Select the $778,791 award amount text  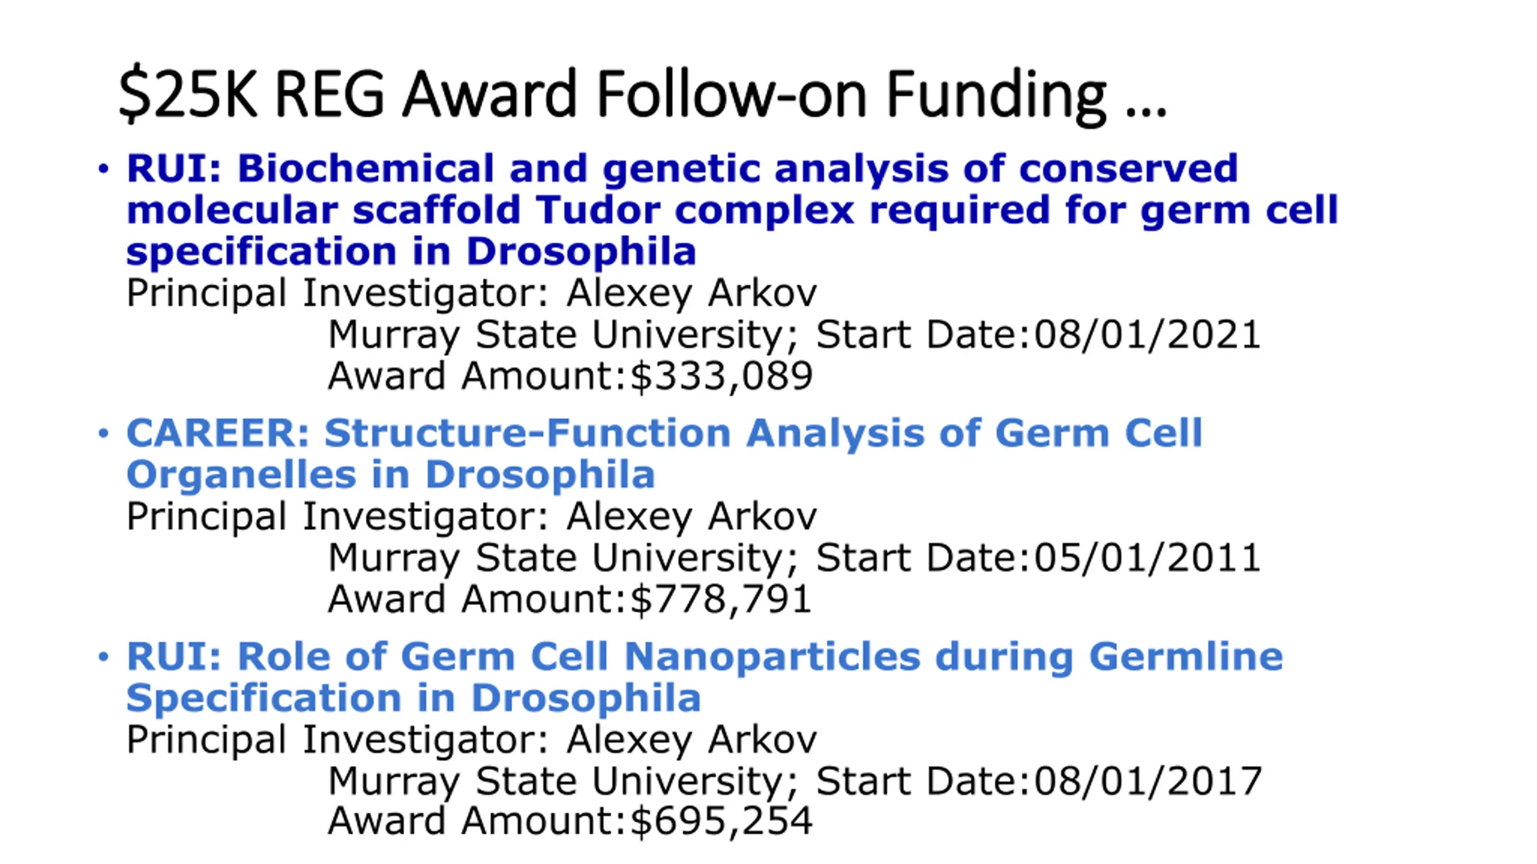coord(722,599)
